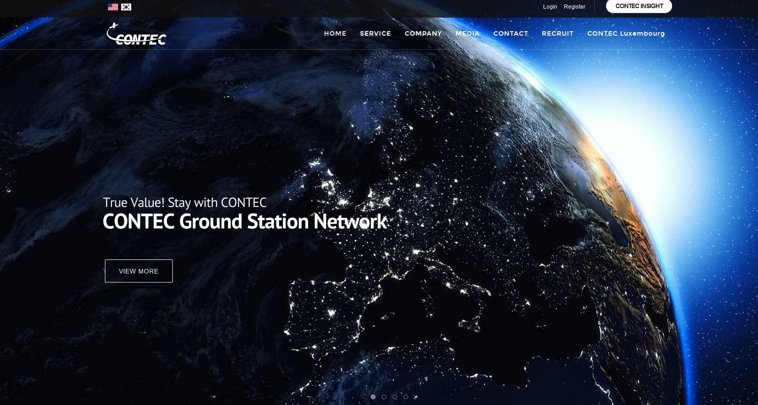Select the second slider pagination dot
The image size is (758, 405).
pyautogui.click(x=384, y=397)
